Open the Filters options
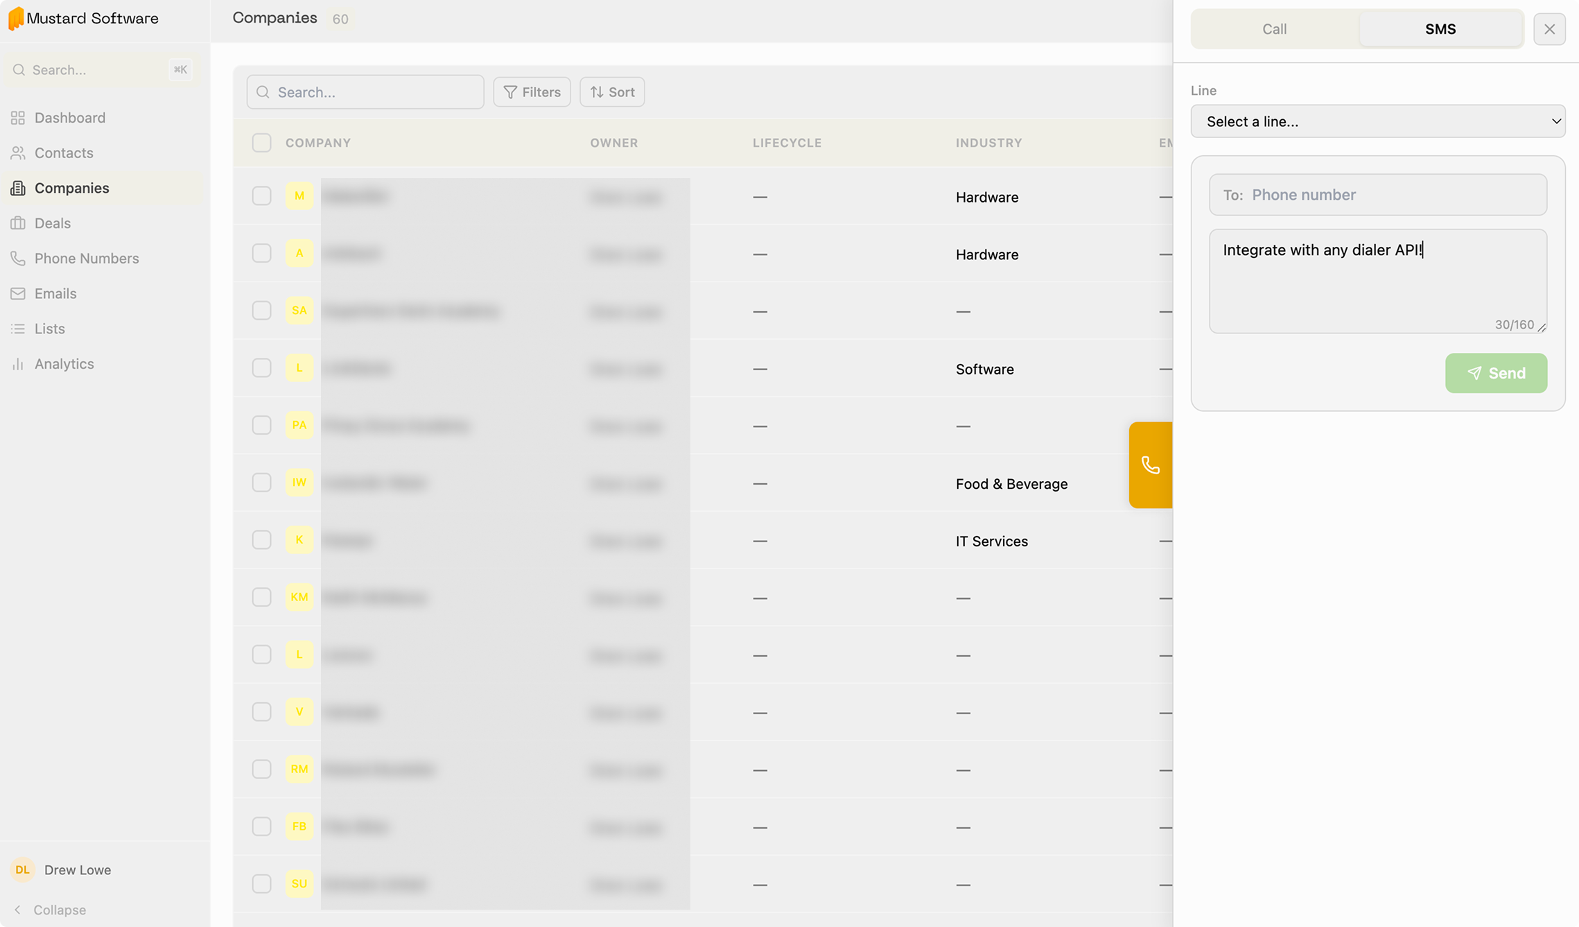Image resolution: width=1579 pixels, height=927 pixels. [x=532, y=92]
